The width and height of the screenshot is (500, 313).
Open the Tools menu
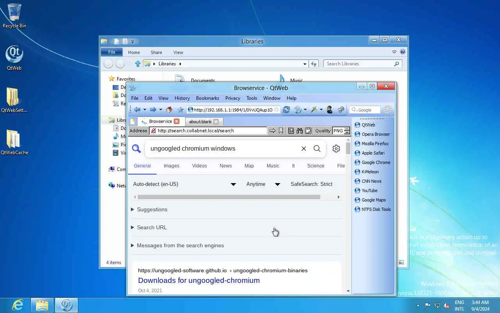coord(252,98)
